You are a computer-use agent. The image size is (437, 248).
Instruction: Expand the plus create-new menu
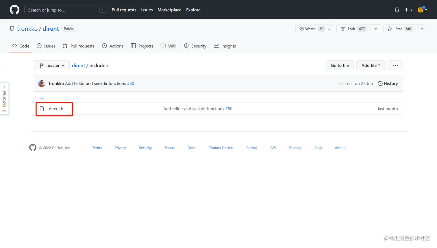pos(408,10)
